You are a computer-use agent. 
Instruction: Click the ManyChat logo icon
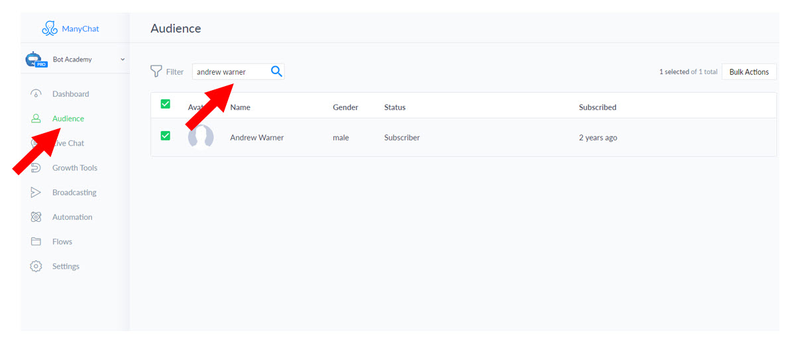50,28
